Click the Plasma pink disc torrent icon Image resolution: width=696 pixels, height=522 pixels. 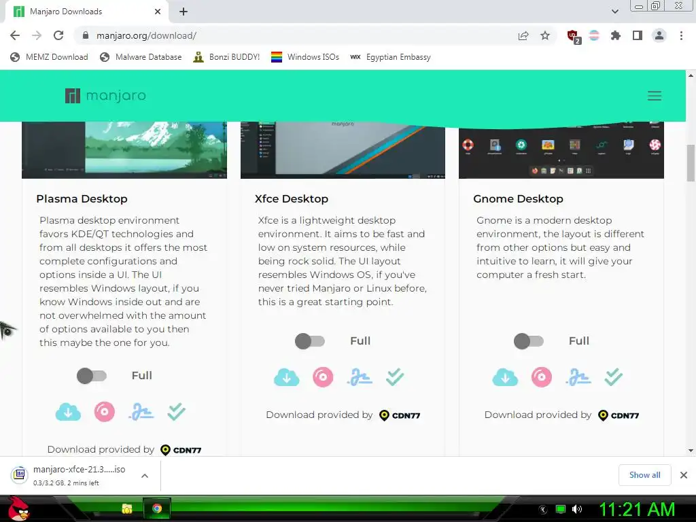(x=104, y=412)
